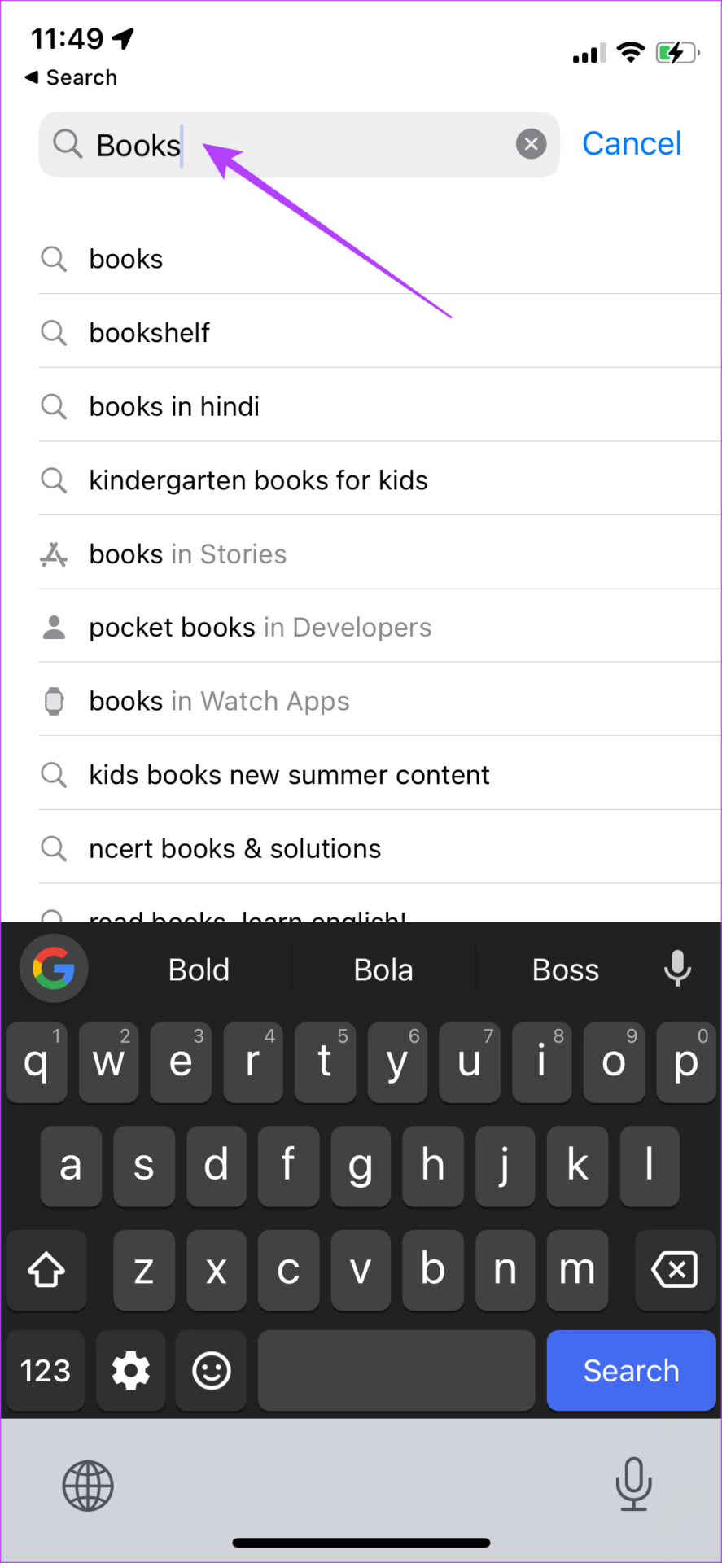Tap the blue Search key
722x1563 pixels.
pyautogui.click(x=631, y=1370)
